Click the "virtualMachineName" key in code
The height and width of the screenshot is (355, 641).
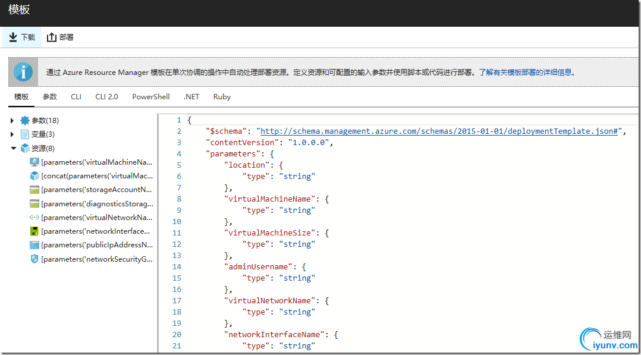click(x=269, y=199)
